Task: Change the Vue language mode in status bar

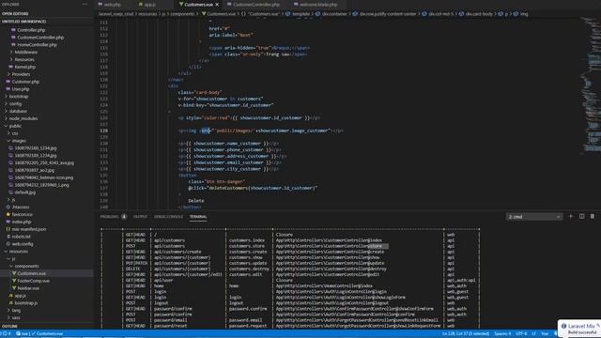Action: click(545, 334)
